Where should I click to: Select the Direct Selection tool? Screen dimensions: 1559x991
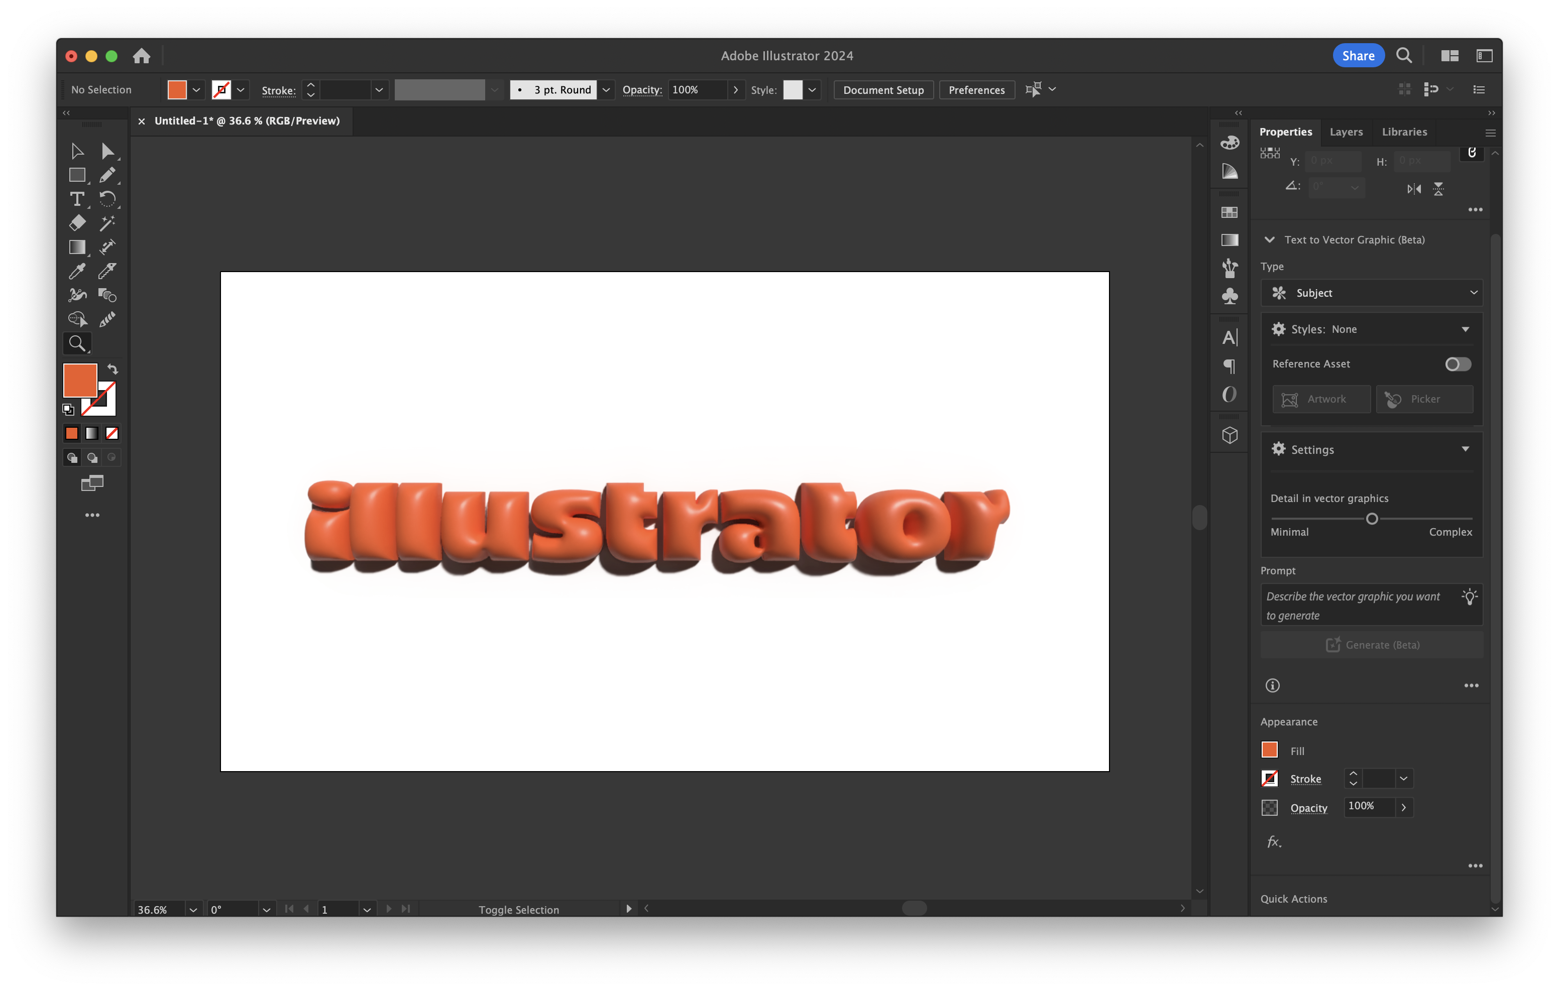(107, 151)
